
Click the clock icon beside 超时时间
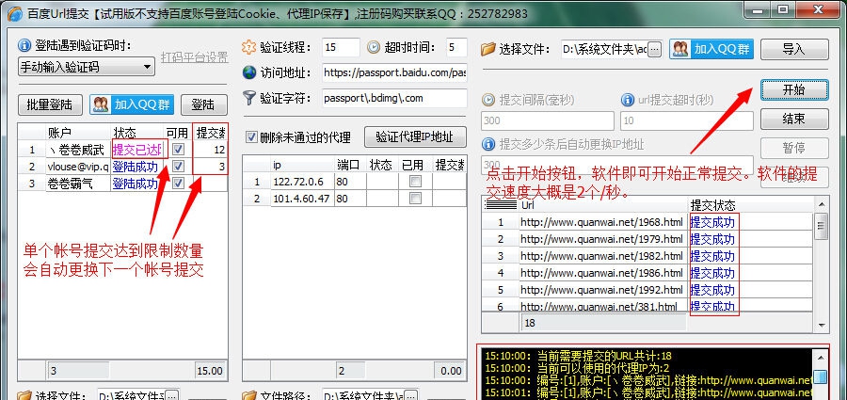pyautogui.click(x=374, y=48)
